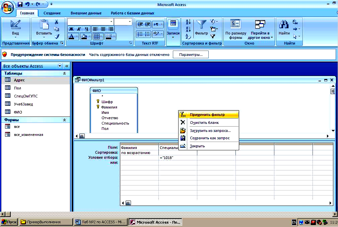This screenshot has width=338, height=227.
Task: Open Лаб №2 по ACCESS taskbar item
Action: pos(101,222)
